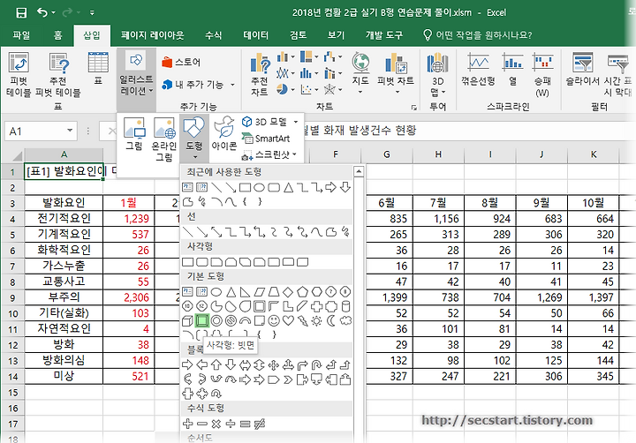Click cell with value 2,306

click(x=129, y=297)
